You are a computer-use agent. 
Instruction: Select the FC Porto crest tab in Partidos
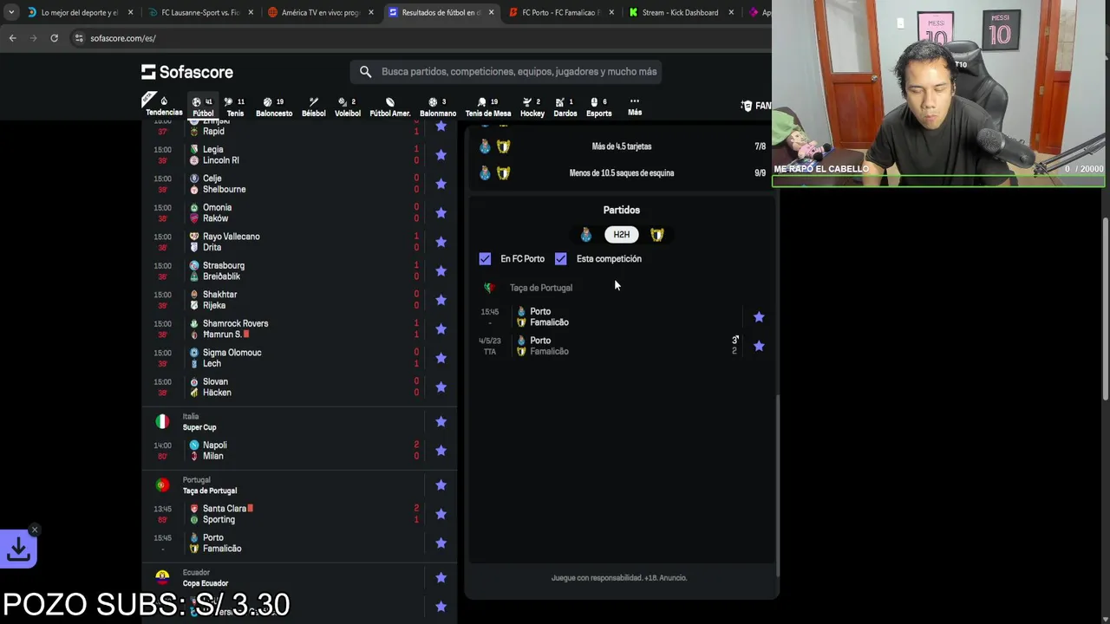tap(586, 235)
